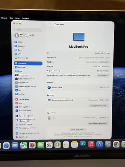Open Пользователи и группы settings
125x167 pixels.
26,128
